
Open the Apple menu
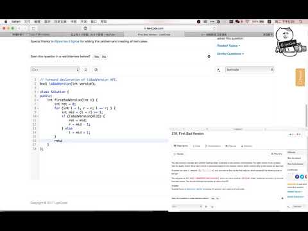click(x=6, y=22)
